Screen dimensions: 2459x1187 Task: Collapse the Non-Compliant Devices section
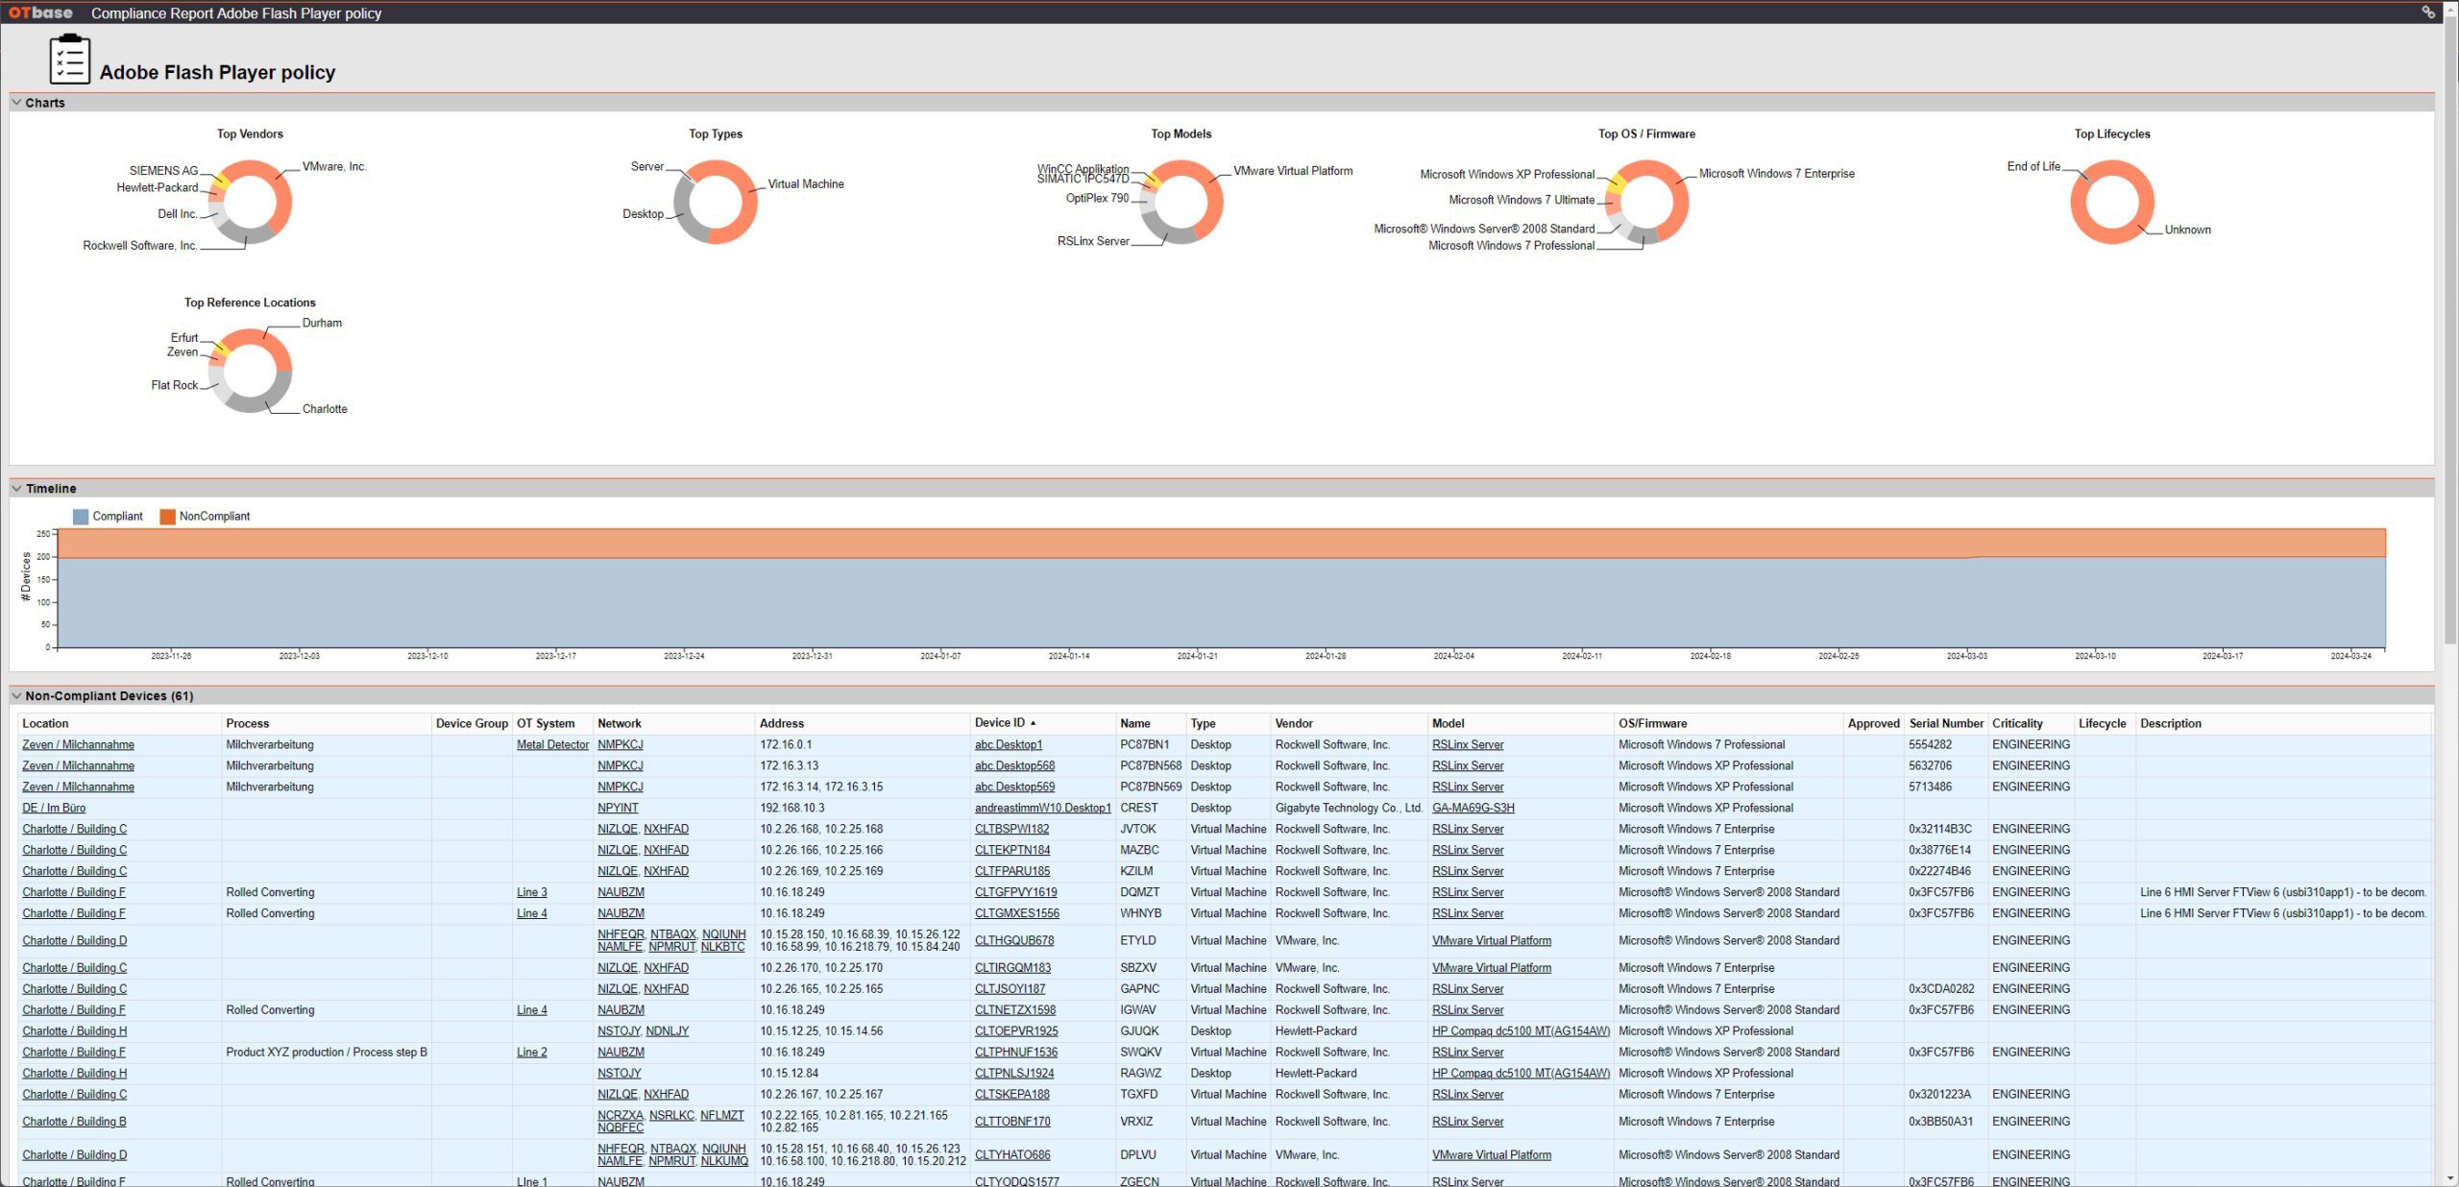(x=16, y=696)
